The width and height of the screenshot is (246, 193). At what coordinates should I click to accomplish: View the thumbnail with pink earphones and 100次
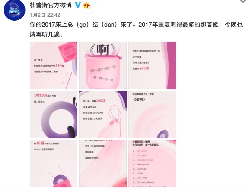pos(103,115)
